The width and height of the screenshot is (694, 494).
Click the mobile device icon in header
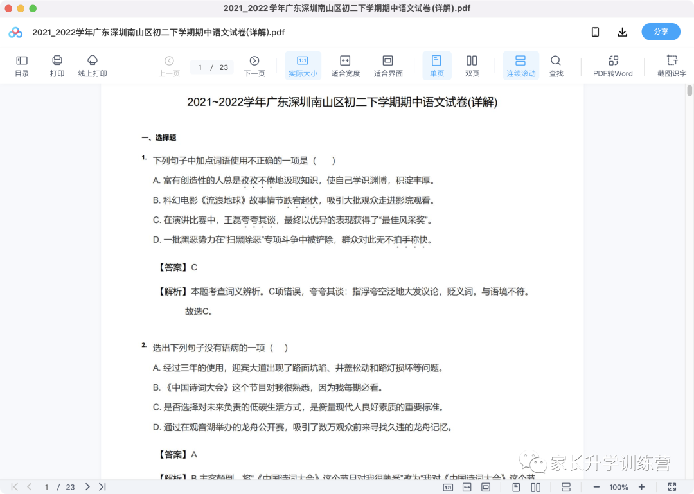point(595,32)
